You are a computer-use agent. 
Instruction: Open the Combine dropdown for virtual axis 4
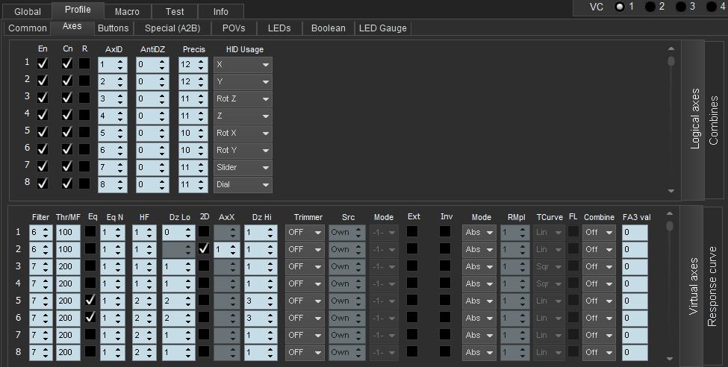pyautogui.click(x=598, y=283)
